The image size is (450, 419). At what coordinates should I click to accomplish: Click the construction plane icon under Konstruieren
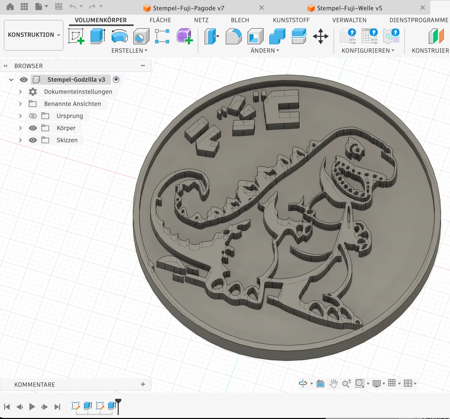click(436, 36)
